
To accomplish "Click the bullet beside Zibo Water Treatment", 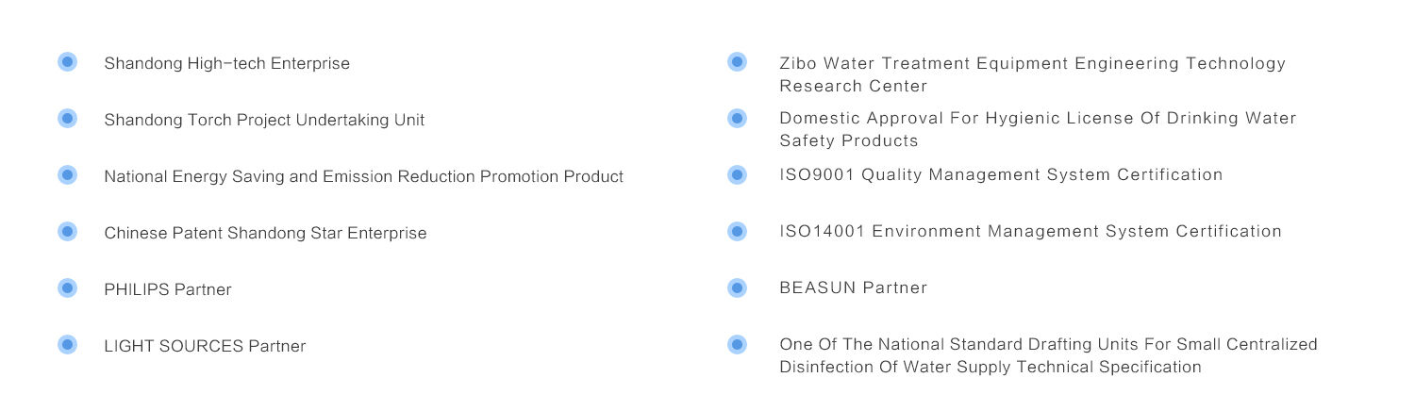I will pyautogui.click(x=737, y=62).
